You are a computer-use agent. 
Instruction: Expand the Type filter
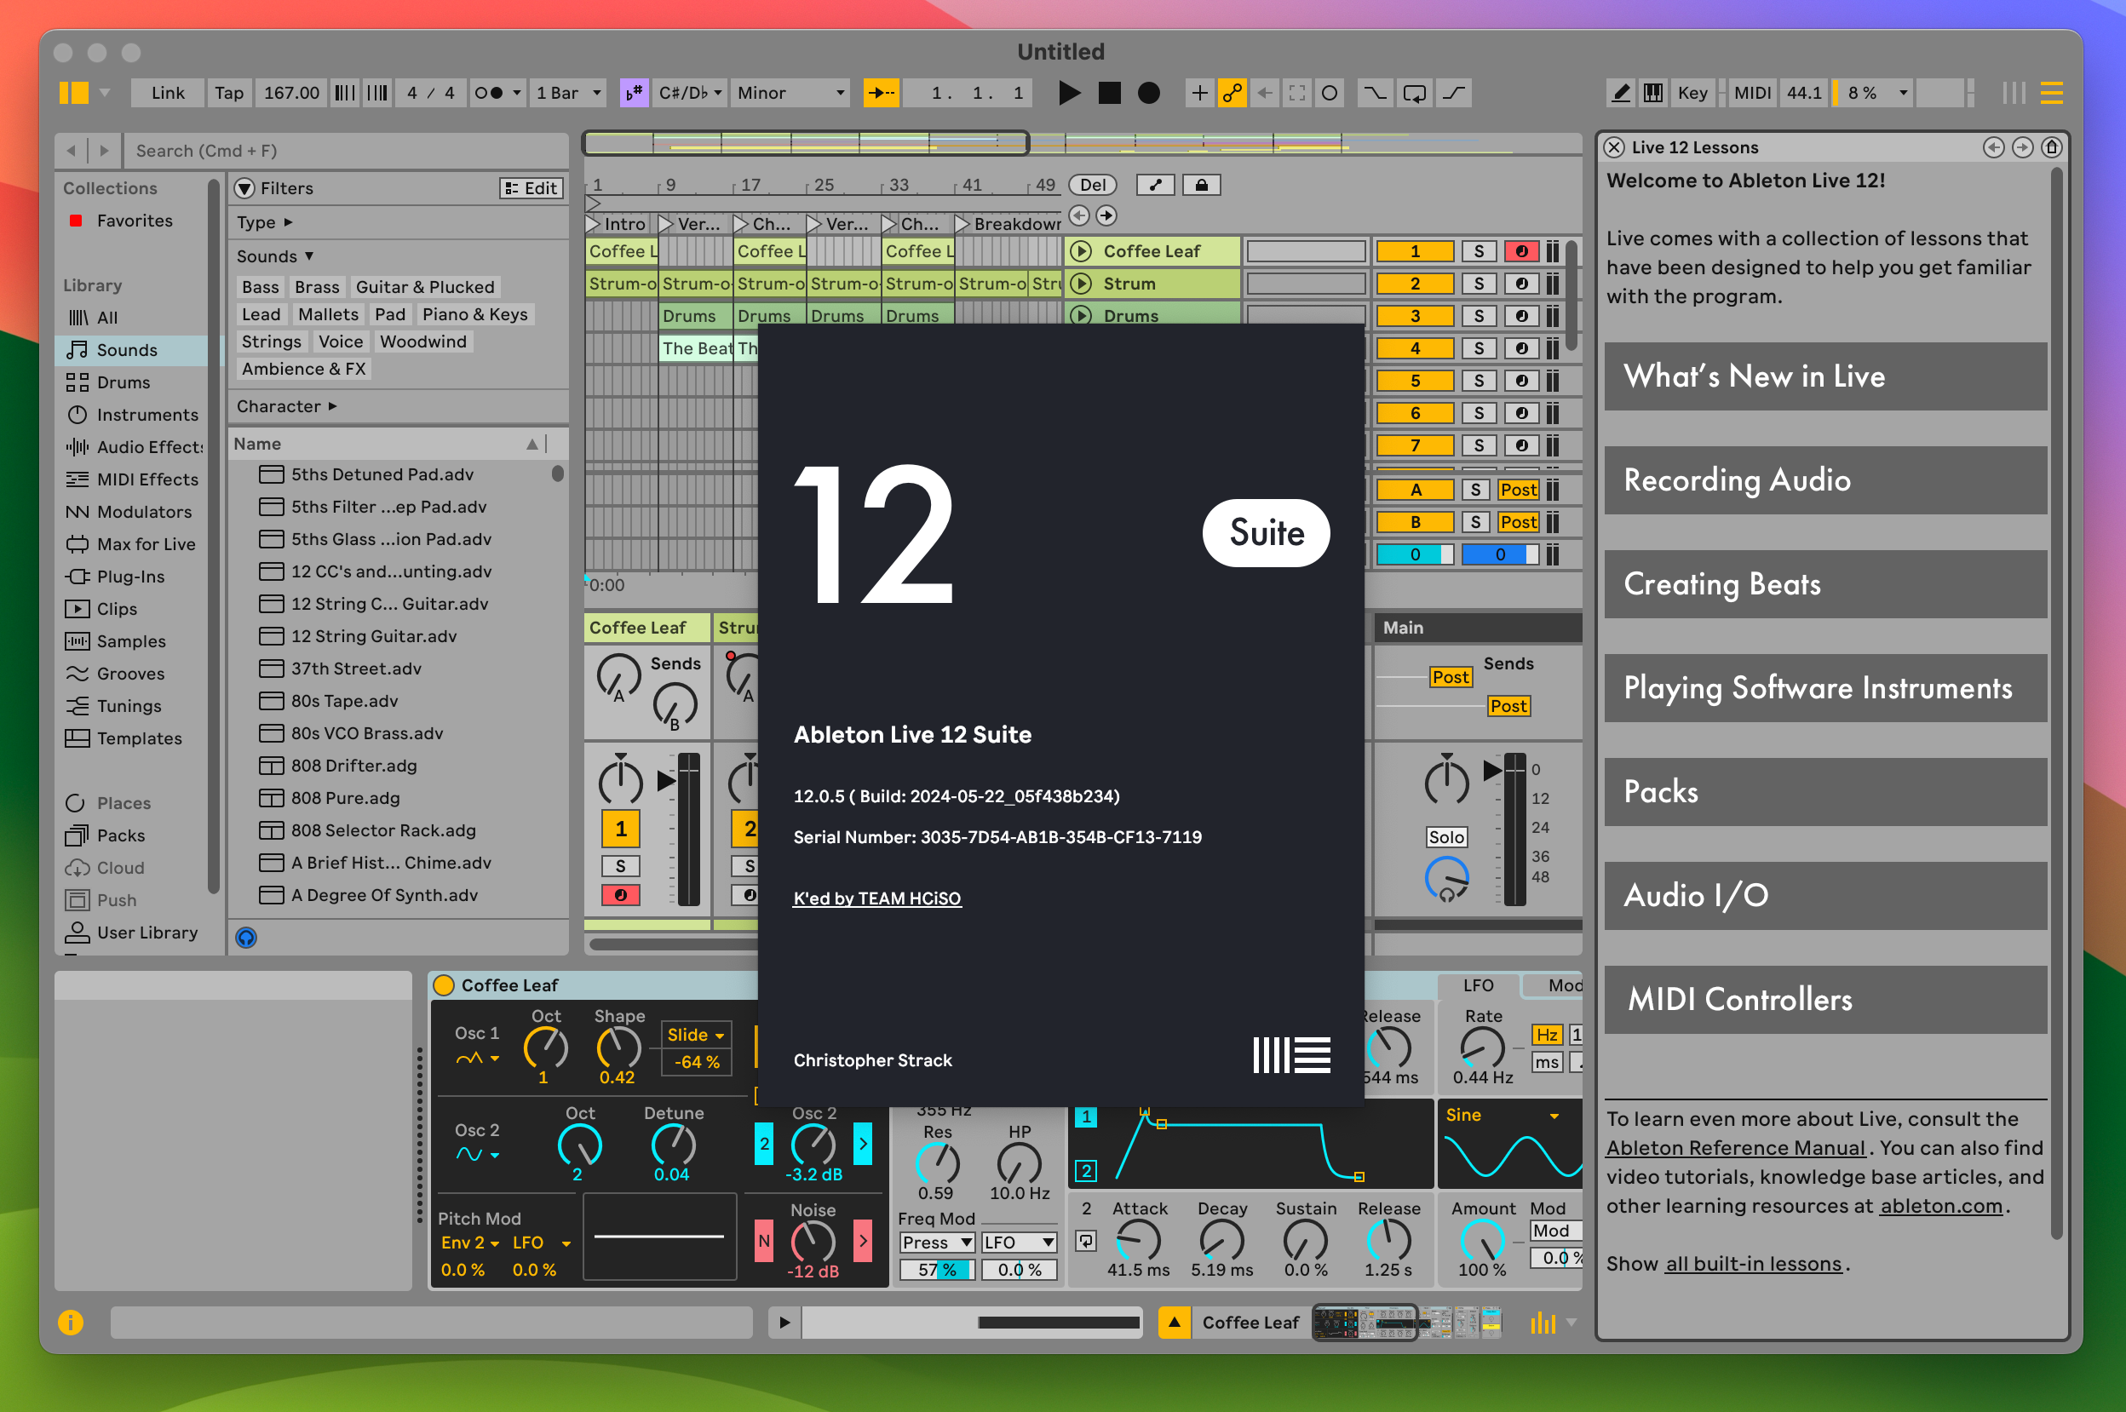coord(265,222)
